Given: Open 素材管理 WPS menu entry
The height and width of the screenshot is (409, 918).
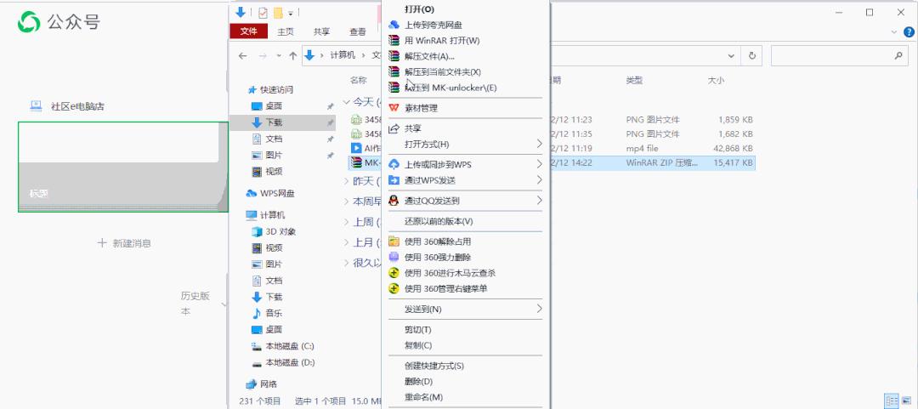Looking at the screenshot, I should (421, 108).
